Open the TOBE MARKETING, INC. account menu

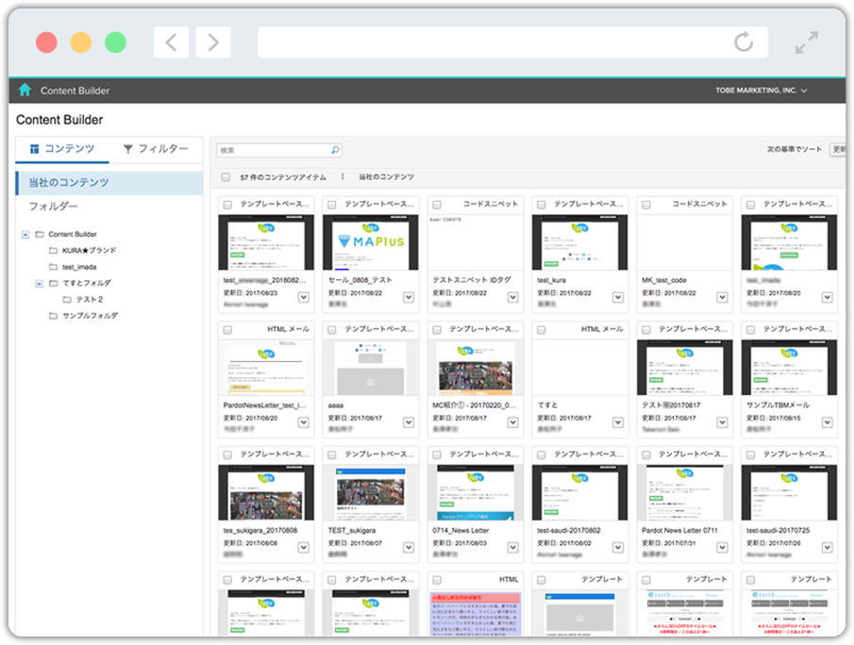tap(761, 91)
